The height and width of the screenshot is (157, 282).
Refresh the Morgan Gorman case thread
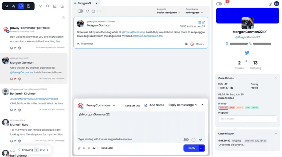tap(87, 11)
